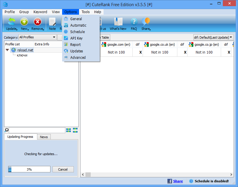
Task: Switch to the News tab
Action: click(44, 137)
